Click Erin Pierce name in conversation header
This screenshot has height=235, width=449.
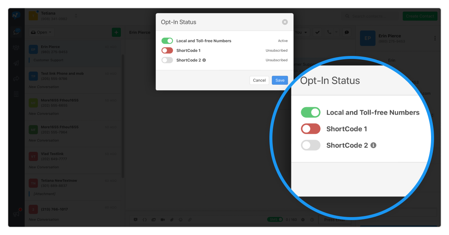click(140, 32)
